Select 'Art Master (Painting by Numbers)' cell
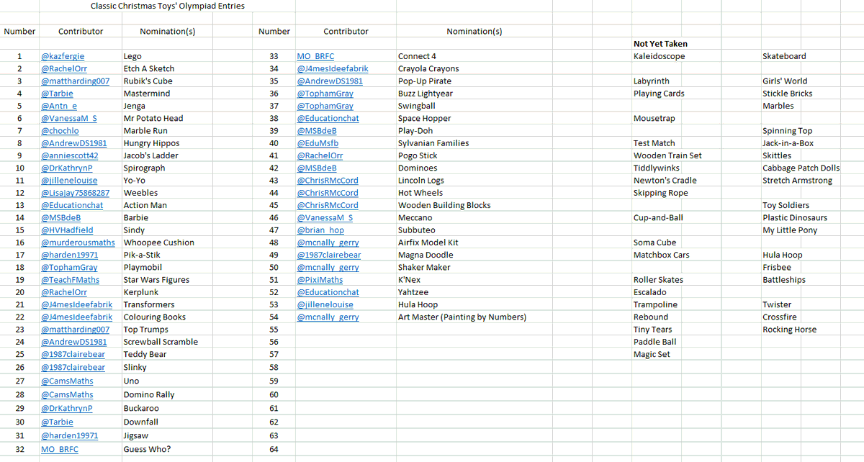 (462, 317)
